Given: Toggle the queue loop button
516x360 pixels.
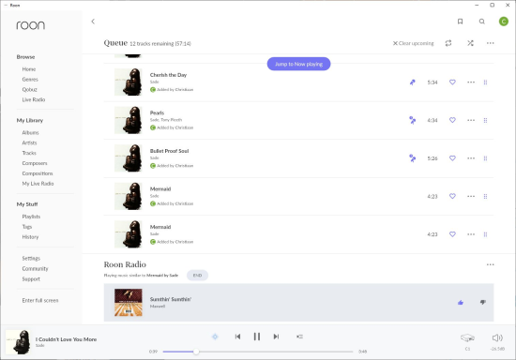Looking at the screenshot, I should tap(448, 43).
